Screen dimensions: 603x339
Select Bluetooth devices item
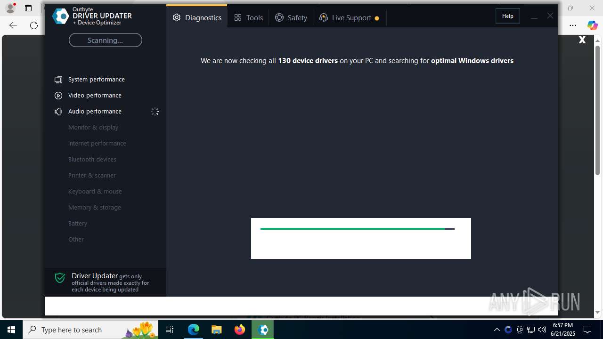click(x=92, y=159)
